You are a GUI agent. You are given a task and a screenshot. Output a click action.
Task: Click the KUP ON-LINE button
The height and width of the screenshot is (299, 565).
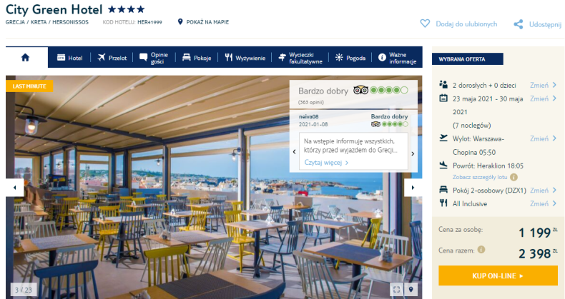(x=498, y=275)
